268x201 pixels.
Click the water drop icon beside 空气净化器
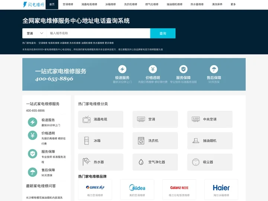coord(141,162)
